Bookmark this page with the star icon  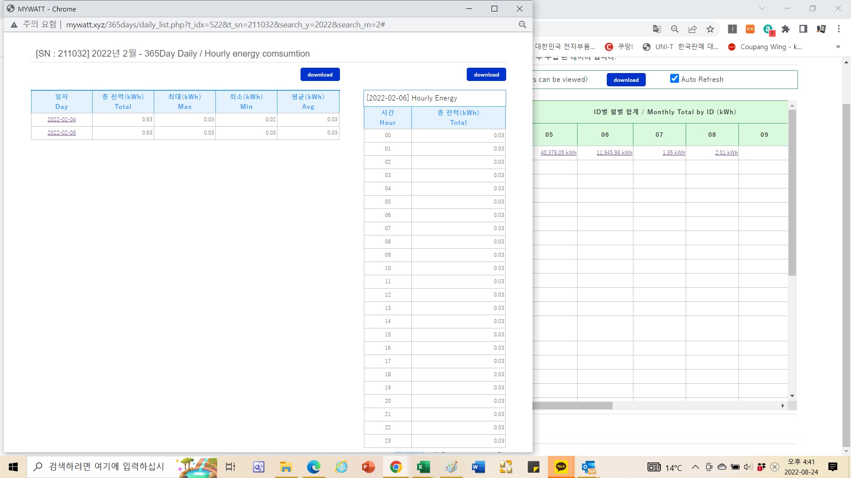(710, 29)
